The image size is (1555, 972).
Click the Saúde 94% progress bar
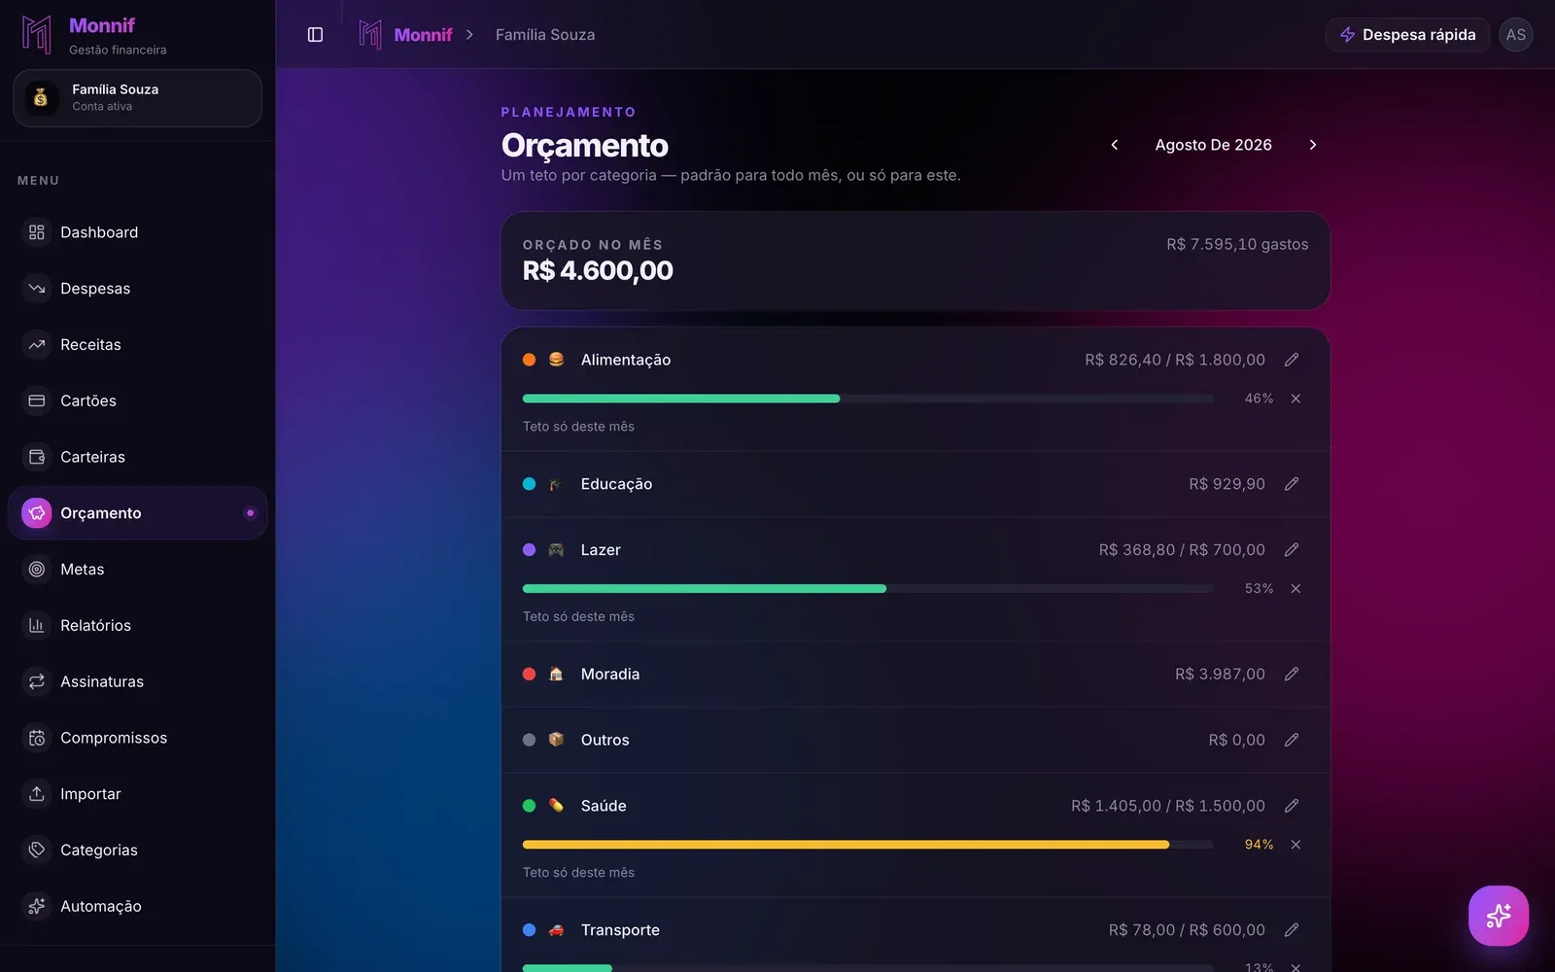click(868, 845)
